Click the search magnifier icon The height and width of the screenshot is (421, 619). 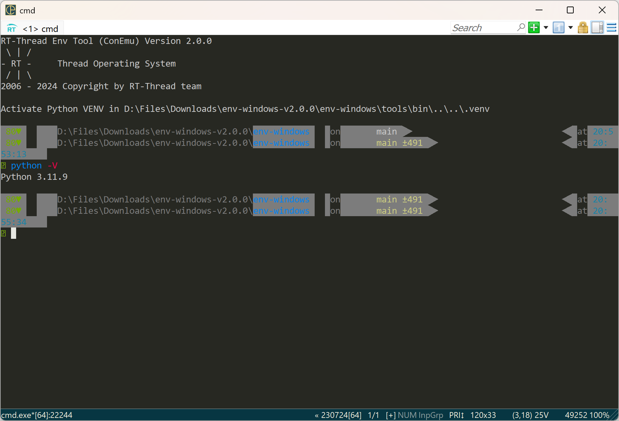point(521,27)
